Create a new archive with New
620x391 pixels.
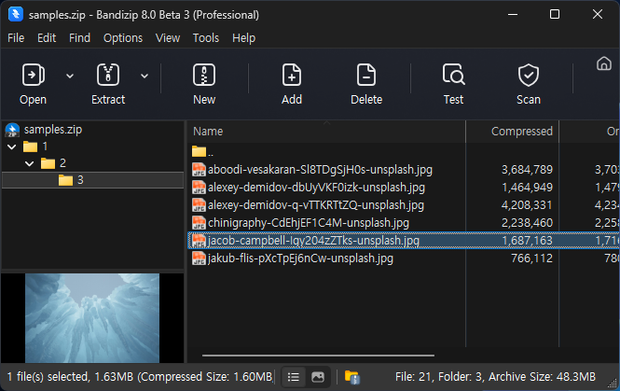coord(204,76)
